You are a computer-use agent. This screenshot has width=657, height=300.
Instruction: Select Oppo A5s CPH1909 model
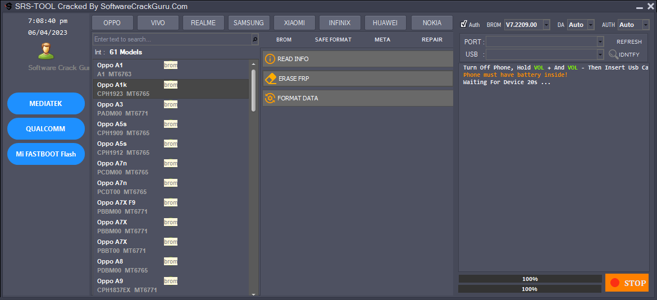point(171,128)
